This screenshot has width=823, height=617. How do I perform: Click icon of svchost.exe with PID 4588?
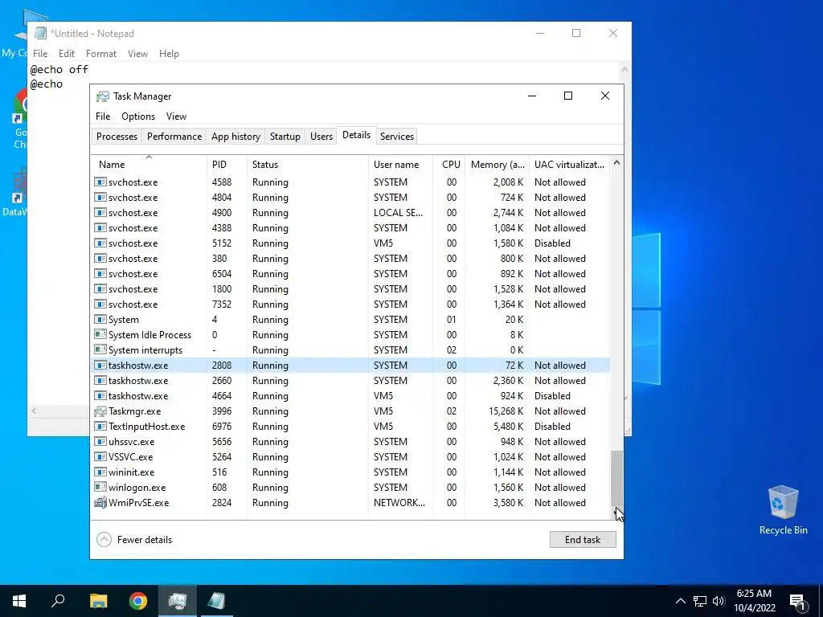click(100, 182)
